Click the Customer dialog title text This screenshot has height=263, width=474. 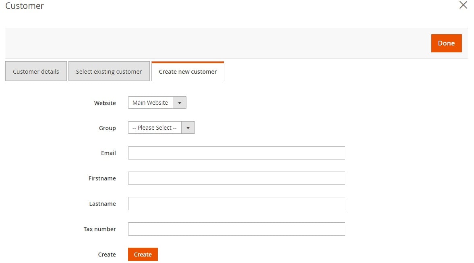(x=25, y=6)
